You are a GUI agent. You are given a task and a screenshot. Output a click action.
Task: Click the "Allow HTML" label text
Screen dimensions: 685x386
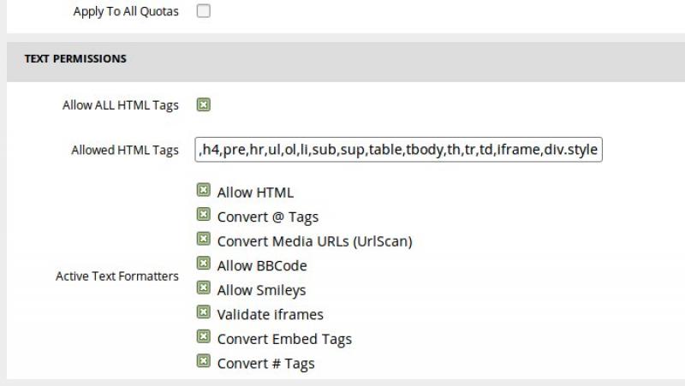(255, 193)
